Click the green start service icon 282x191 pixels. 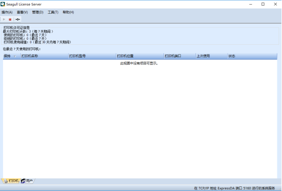point(4,19)
